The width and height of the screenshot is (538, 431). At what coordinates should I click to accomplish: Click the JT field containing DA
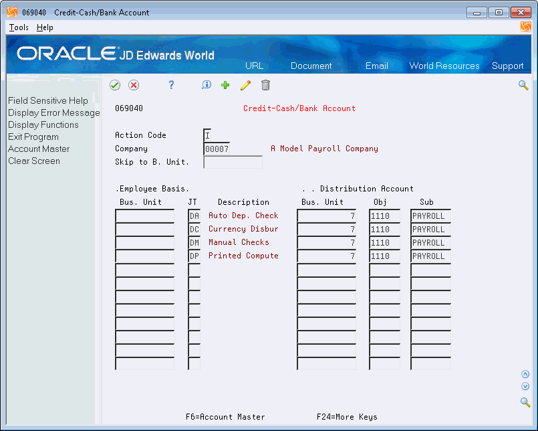point(194,216)
